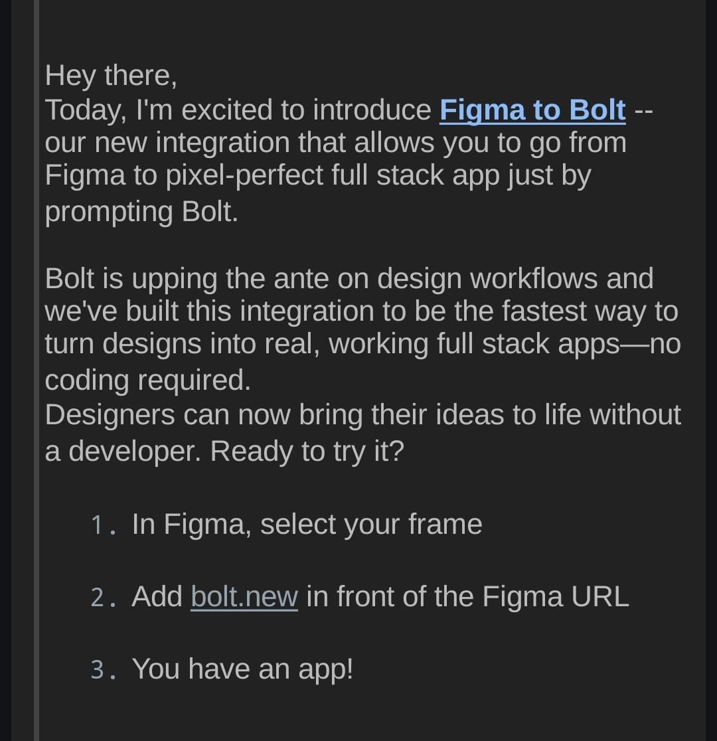
Task: Place cursor on "coding required." line
Action: coord(147,380)
